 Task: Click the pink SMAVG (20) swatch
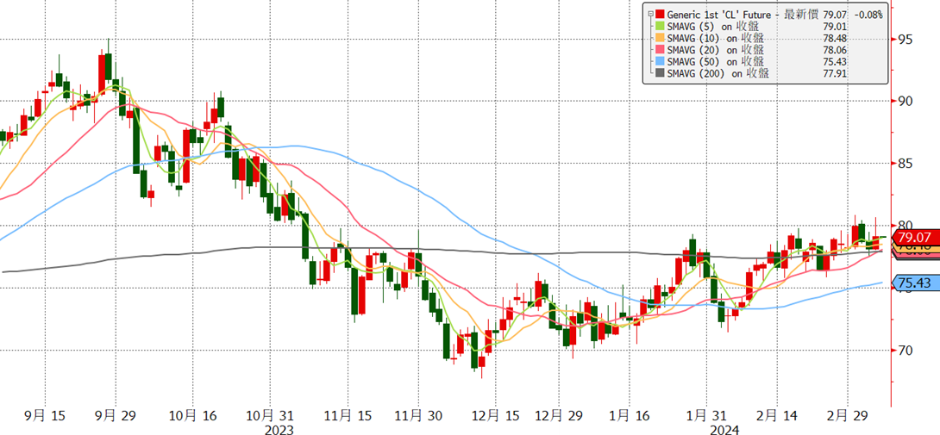click(660, 50)
